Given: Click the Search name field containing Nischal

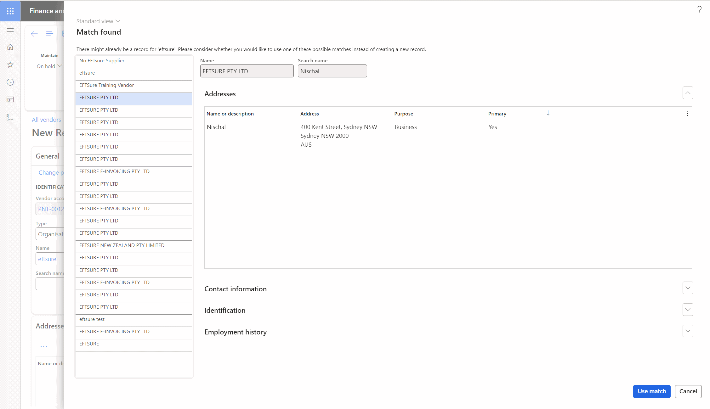Looking at the screenshot, I should 332,71.
